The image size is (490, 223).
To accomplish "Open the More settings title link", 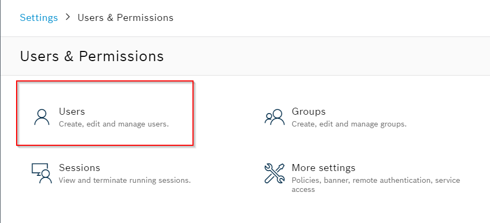I will click(323, 168).
